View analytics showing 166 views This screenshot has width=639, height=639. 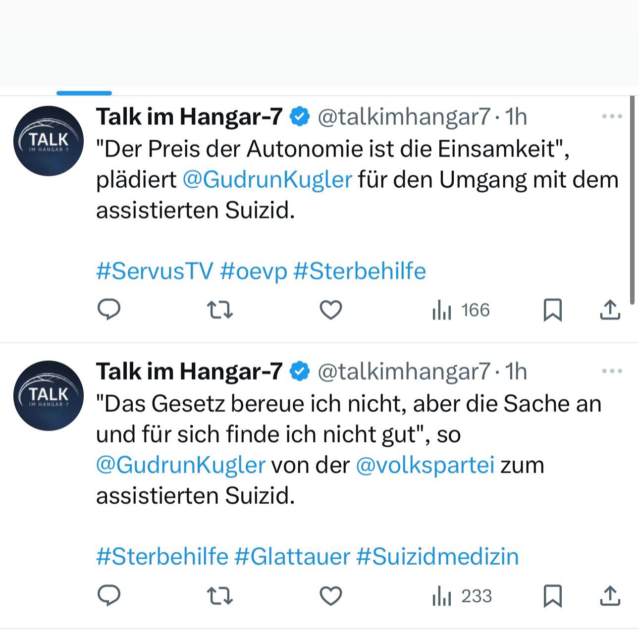(x=461, y=311)
